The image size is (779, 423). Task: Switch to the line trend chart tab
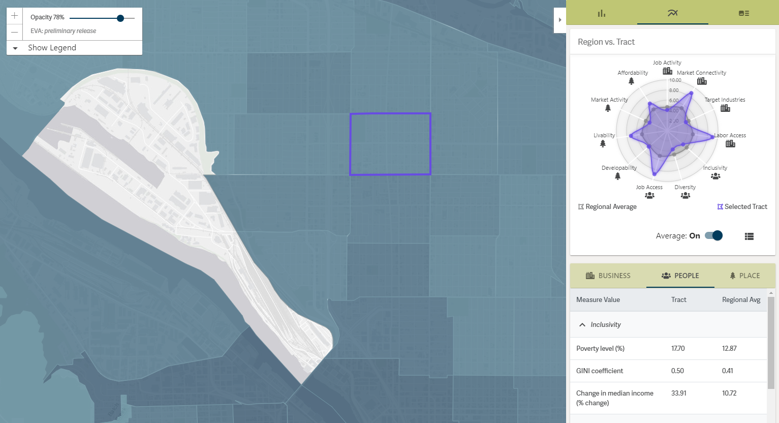[672, 13]
